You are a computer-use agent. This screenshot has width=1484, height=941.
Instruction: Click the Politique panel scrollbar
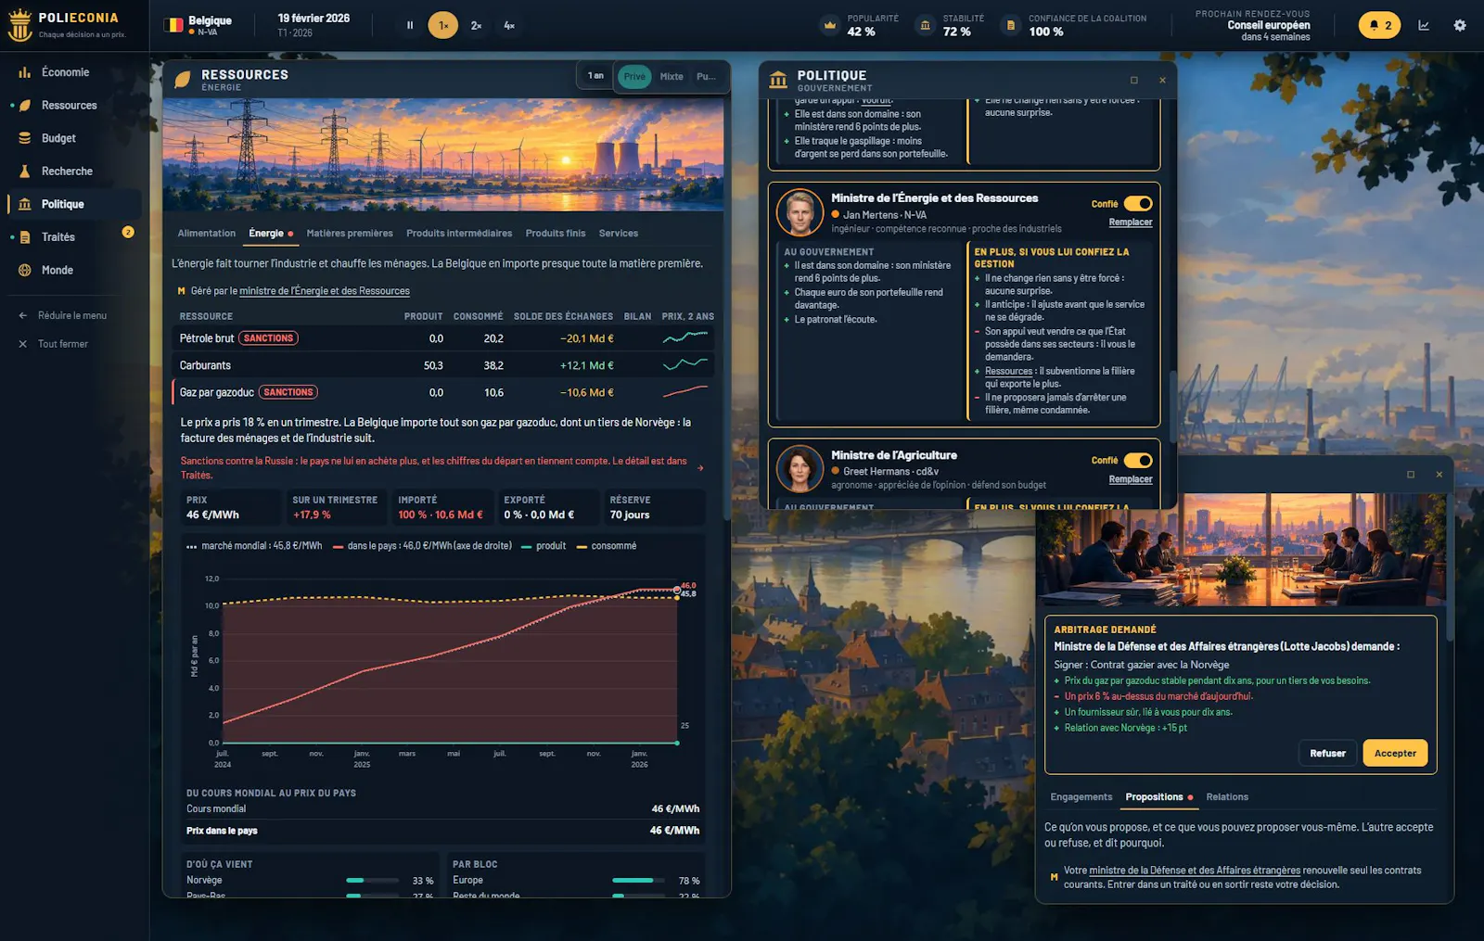(x=1172, y=408)
